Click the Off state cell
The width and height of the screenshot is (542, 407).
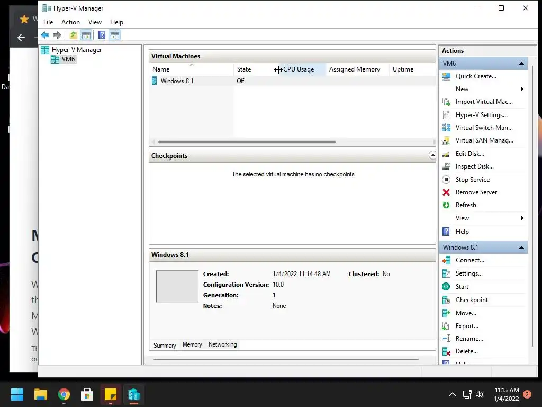241,81
